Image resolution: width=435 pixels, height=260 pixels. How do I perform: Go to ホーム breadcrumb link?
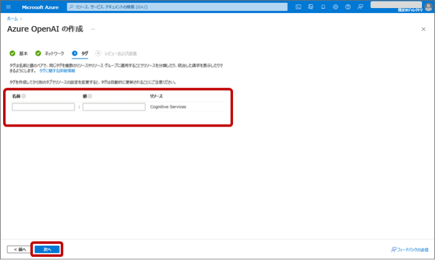pyautogui.click(x=12, y=19)
